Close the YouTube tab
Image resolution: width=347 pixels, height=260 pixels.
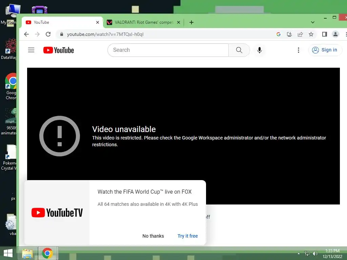point(97,22)
